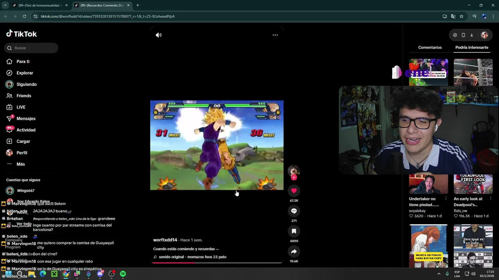Open Microsoft Edge from the taskbar
This screenshot has width=499, height=280.
[43, 274]
